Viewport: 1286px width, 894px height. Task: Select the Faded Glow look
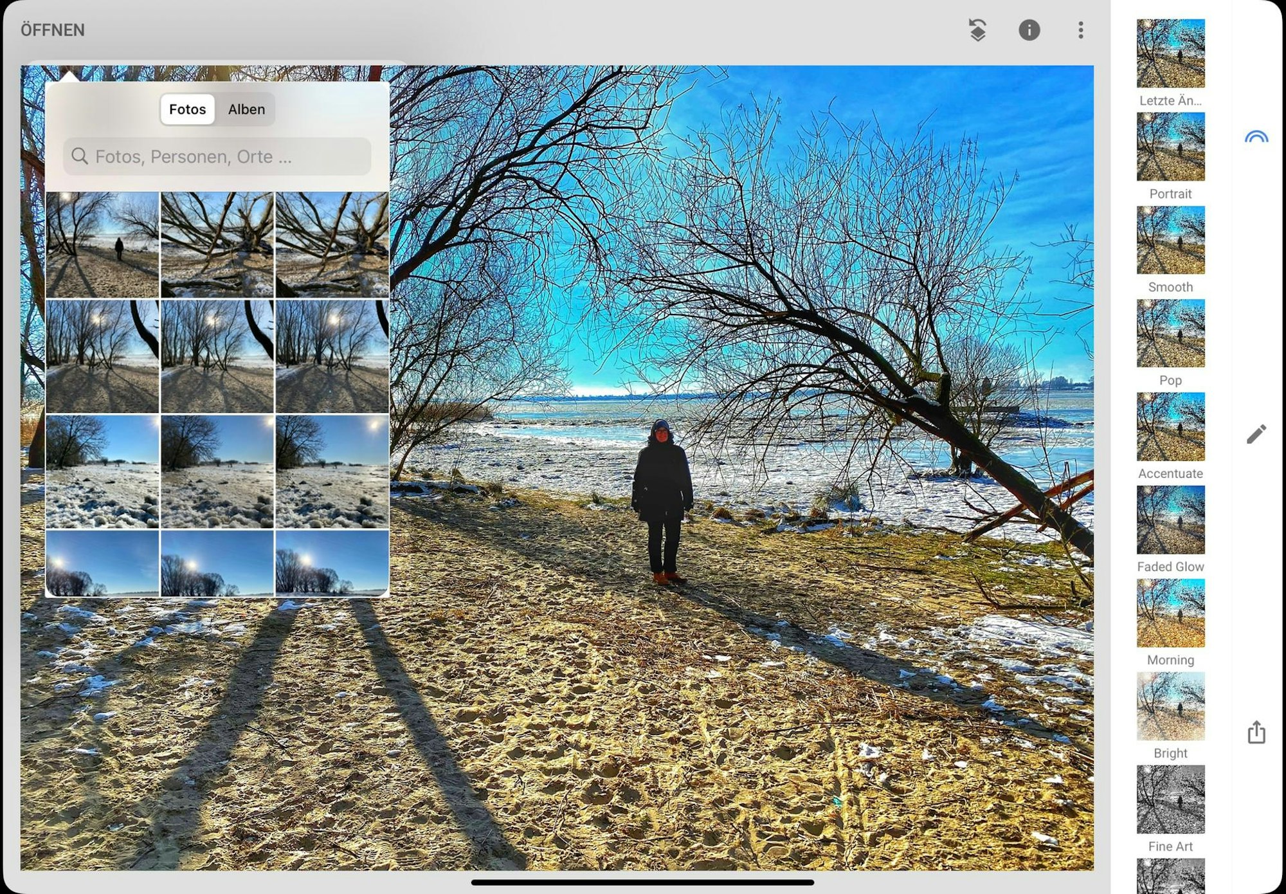coord(1170,520)
